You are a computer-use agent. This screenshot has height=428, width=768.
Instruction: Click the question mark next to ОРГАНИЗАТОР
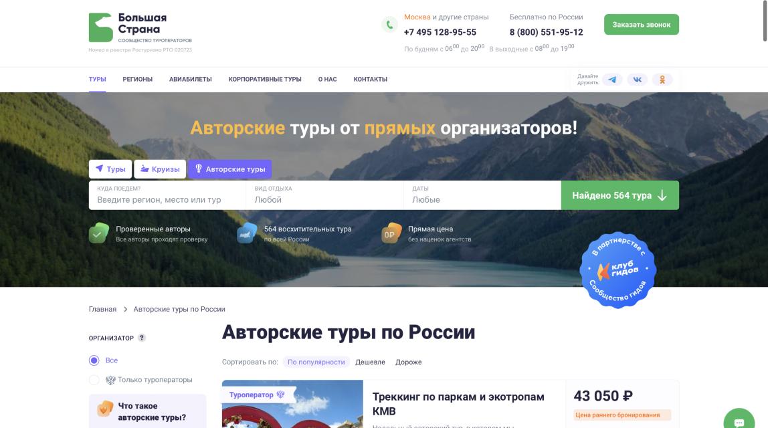[x=142, y=338]
